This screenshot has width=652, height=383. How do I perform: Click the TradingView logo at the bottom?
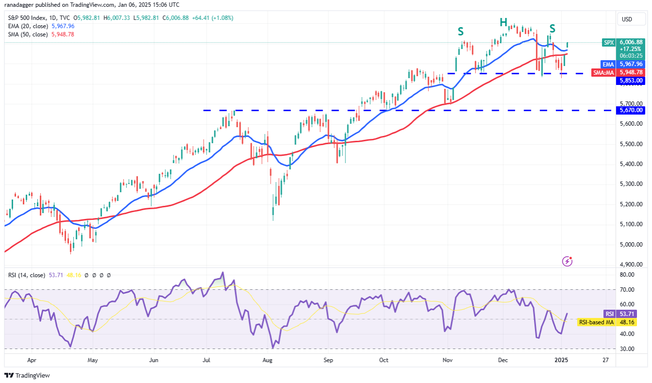tap(27, 375)
